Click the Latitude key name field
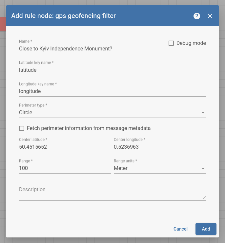The width and height of the screenshot is (225, 243). click(x=113, y=70)
